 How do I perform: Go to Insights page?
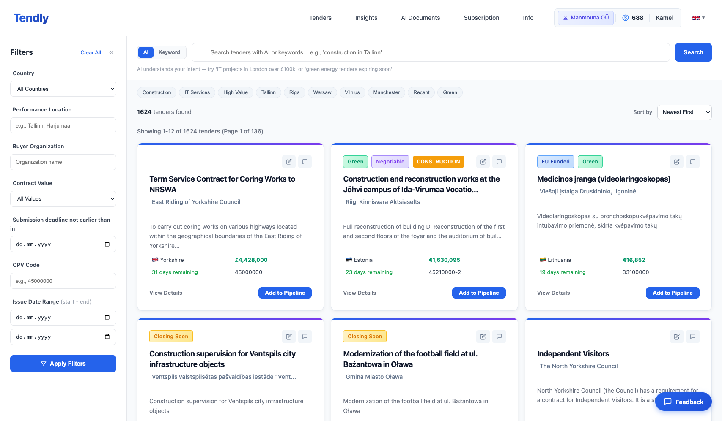[x=366, y=18]
